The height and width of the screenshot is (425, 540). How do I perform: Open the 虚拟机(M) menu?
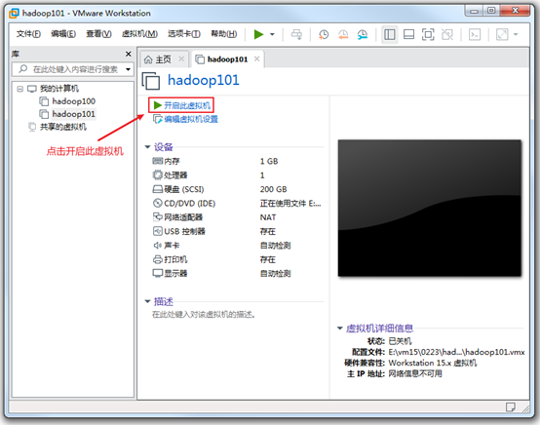139,34
